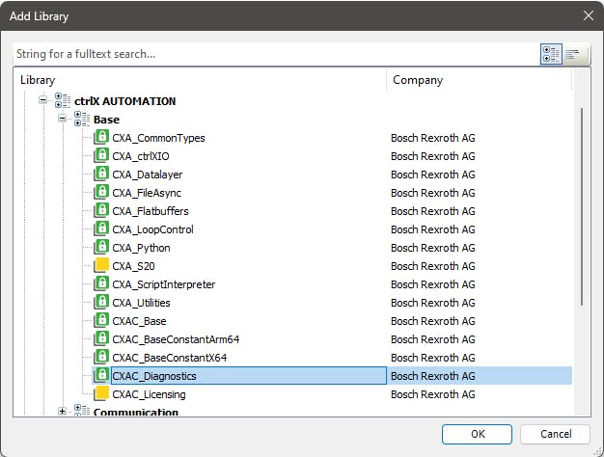Click Bosch Rexroth AG in CXA_Datalayer row

coord(432,174)
